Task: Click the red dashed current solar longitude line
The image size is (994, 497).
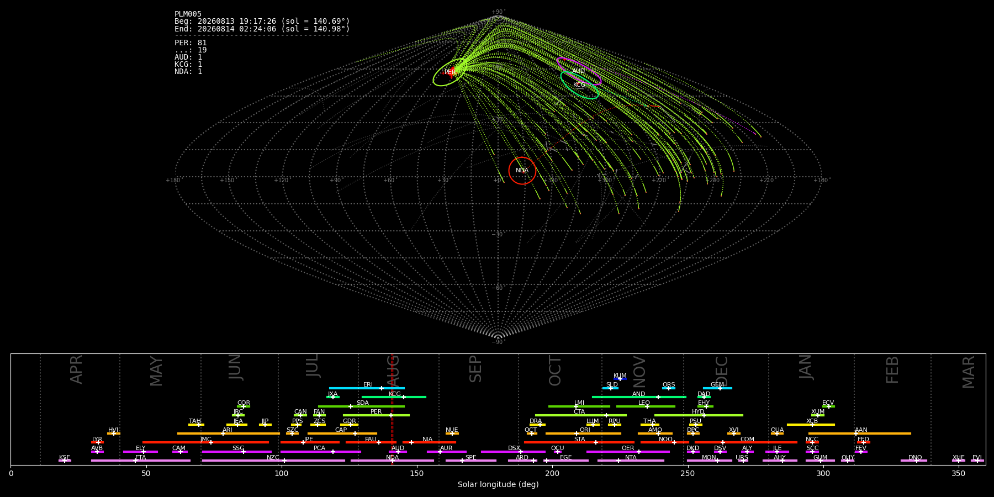Action: (x=392, y=409)
